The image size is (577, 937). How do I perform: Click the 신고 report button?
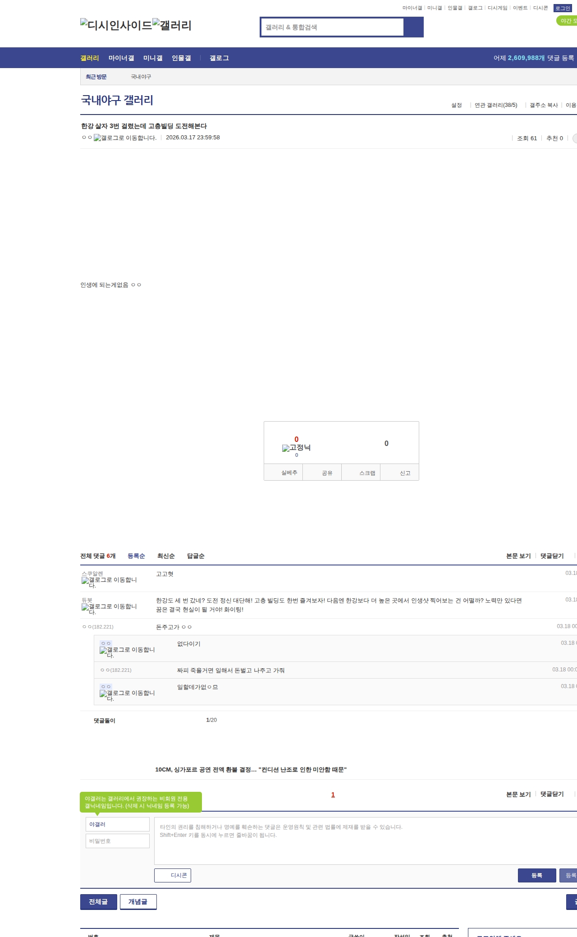point(400,473)
